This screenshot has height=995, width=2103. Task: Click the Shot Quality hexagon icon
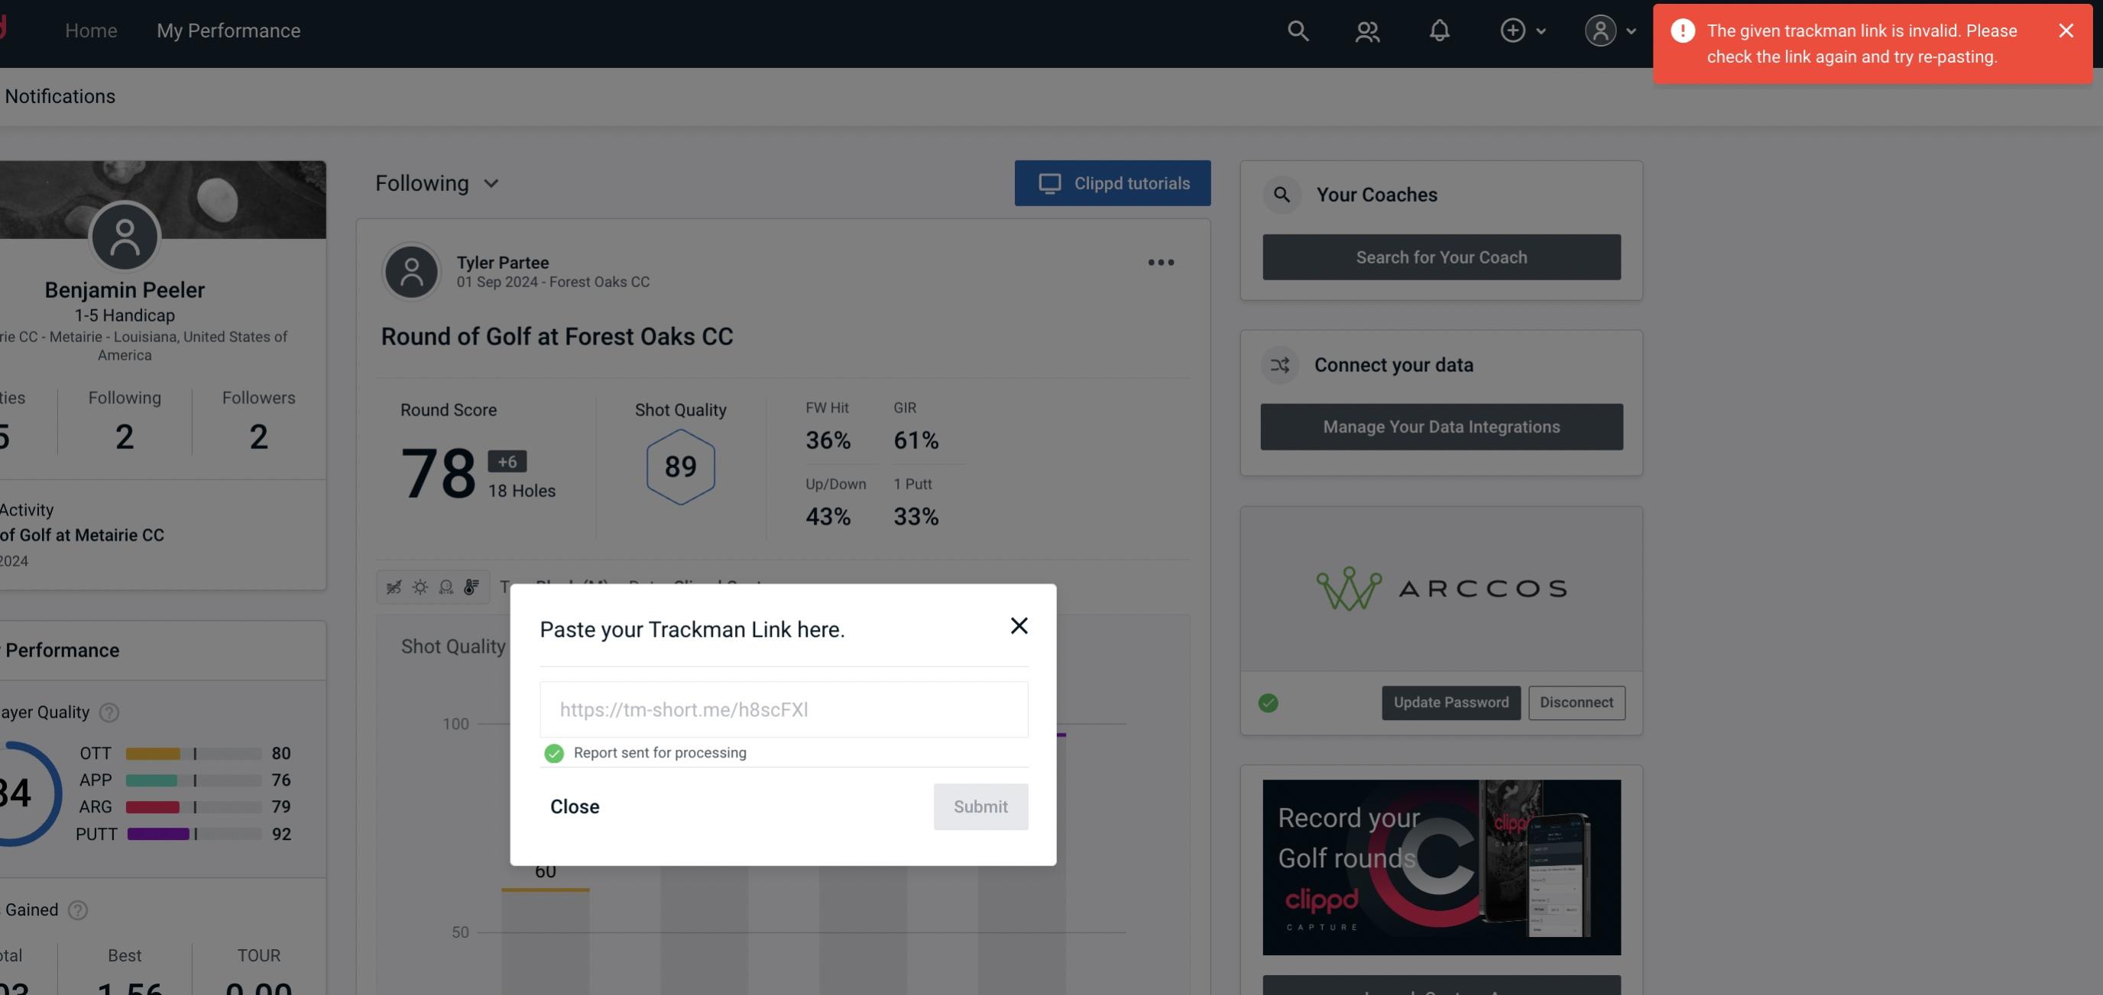[x=680, y=467]
